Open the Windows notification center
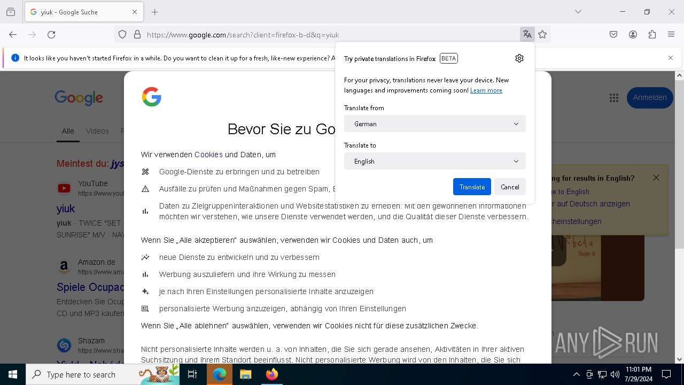Viewport: 684px width, 385px height. click(x=666, y=374)
